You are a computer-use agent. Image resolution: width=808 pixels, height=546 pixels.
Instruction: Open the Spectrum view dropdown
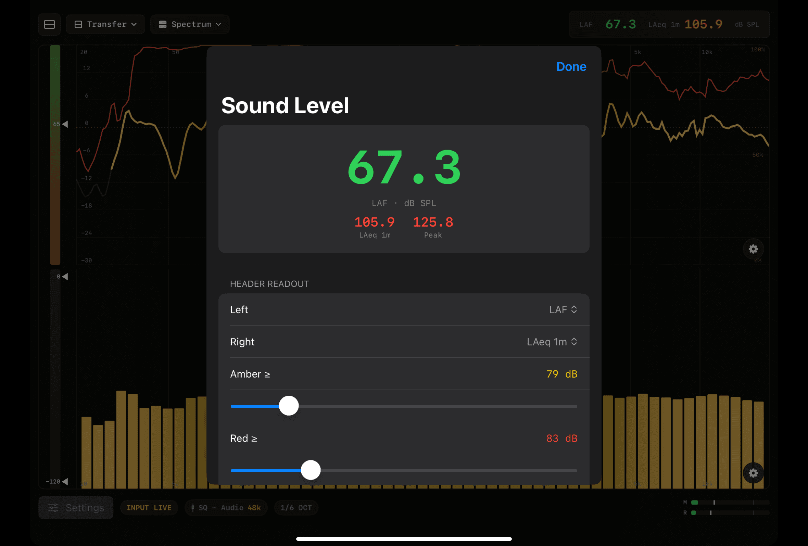(x=190, y=24)
